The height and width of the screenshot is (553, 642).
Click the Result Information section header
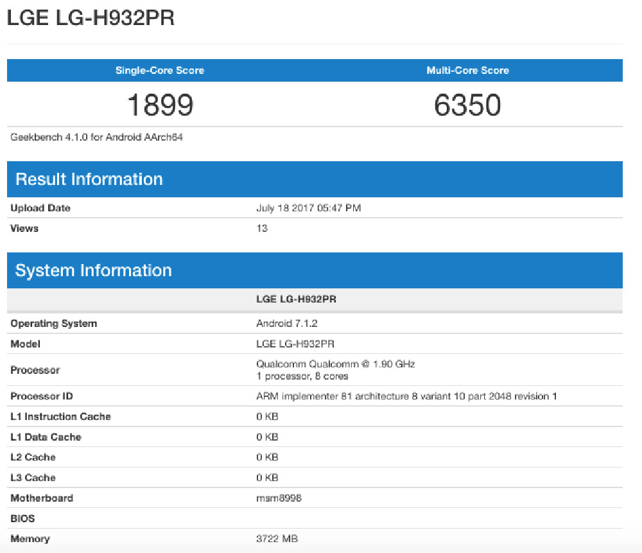tap(89, 179)
